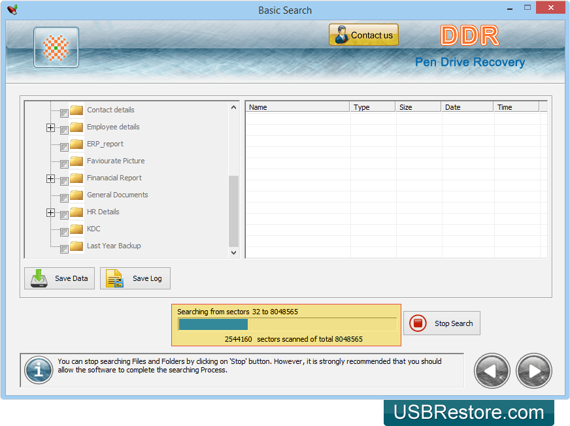Viewport: 570px width, 426px height.
Task: Click the Stop Search button
Action: [x=442, y=323]
